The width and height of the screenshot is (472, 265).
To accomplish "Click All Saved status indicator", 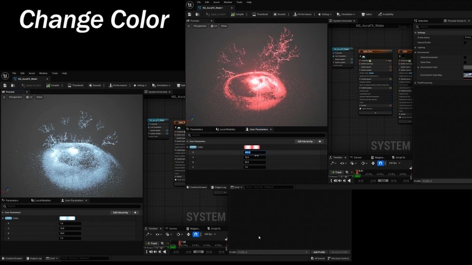I will (x=318, y=258).
